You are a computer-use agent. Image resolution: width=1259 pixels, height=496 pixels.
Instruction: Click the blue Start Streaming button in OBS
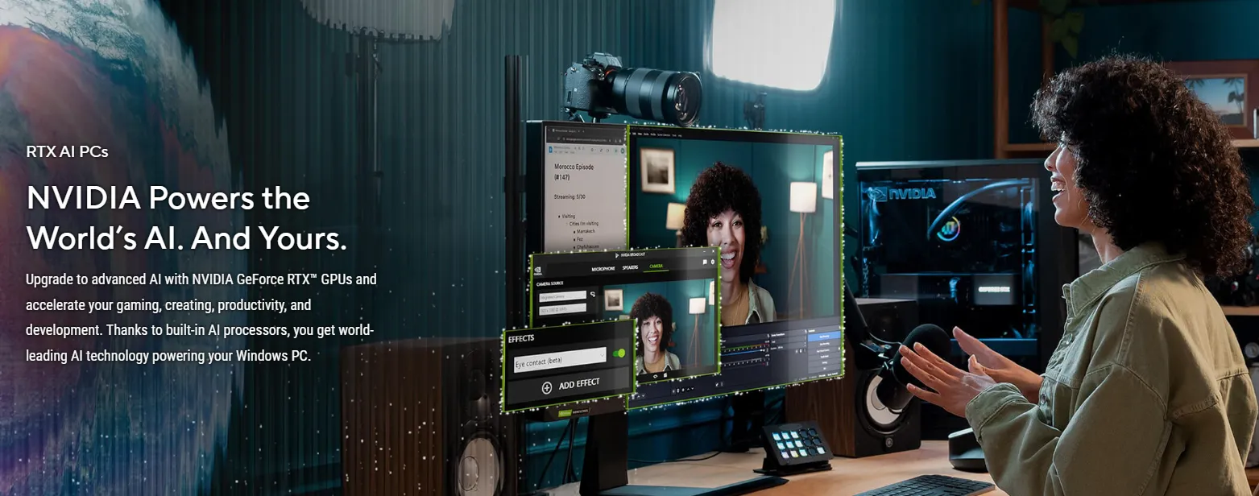(822, 337)
